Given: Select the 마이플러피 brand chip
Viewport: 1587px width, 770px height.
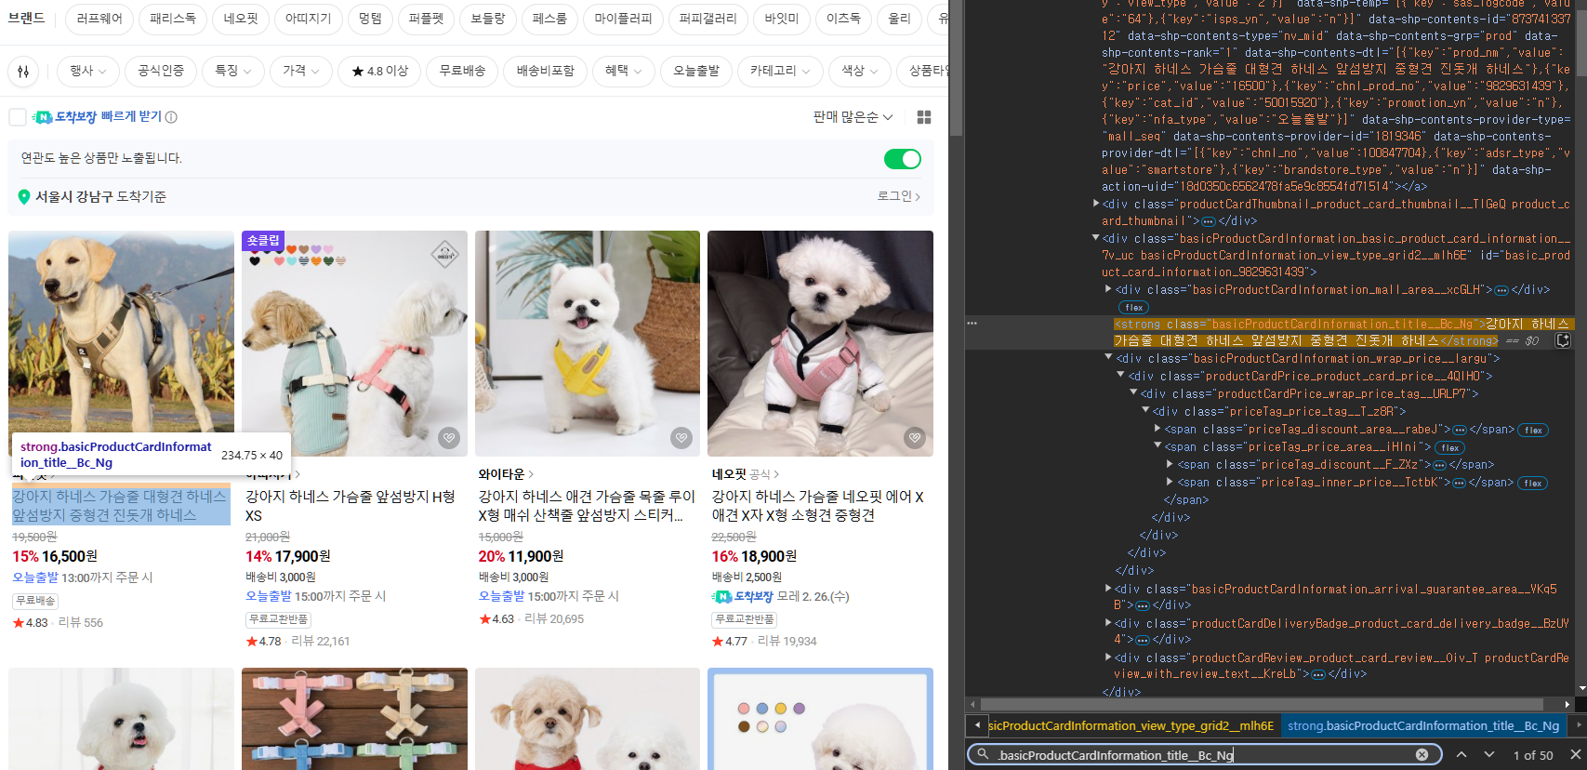Looking at the screenshot, I should pyautogui.click(x=623, y=19).
